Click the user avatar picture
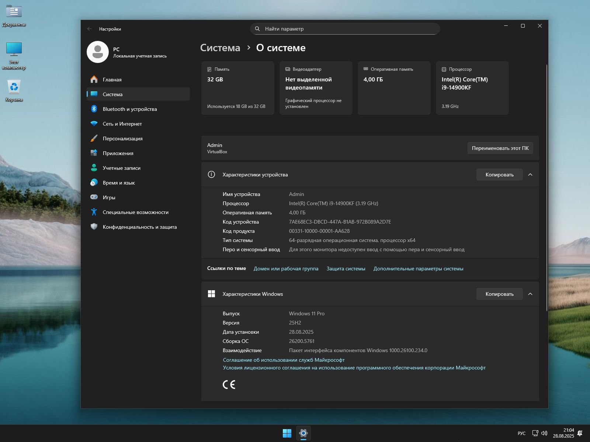The image size is (590, 442). (98, 52)
